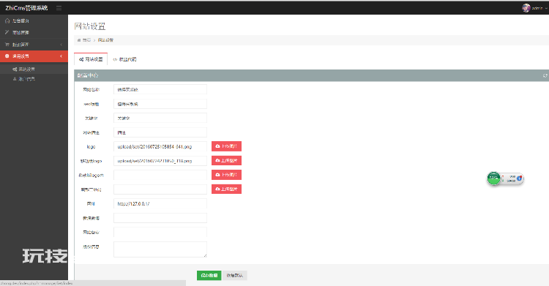Click the fourth red upload image button
The width and height of the screenshot is (549, 286).
[226, 189]
